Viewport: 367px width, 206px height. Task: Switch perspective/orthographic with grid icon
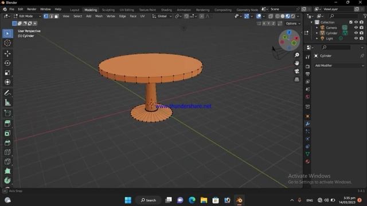tap(297, 80)
